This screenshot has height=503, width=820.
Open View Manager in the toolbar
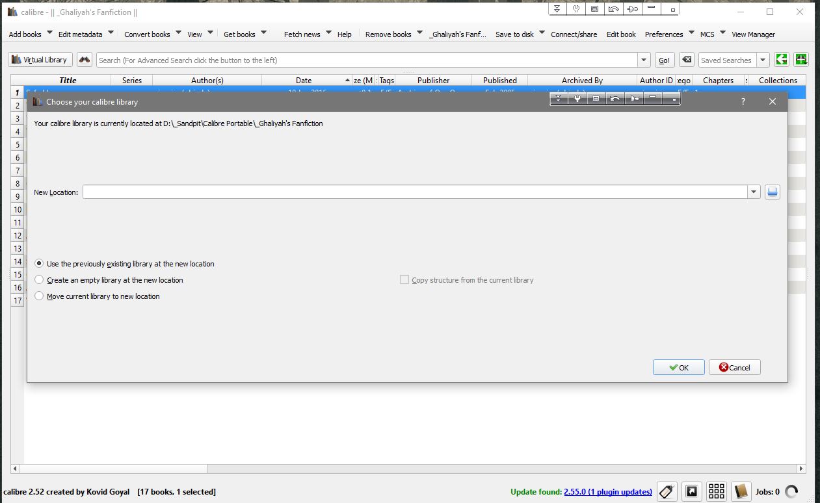(x=753, y=34)
